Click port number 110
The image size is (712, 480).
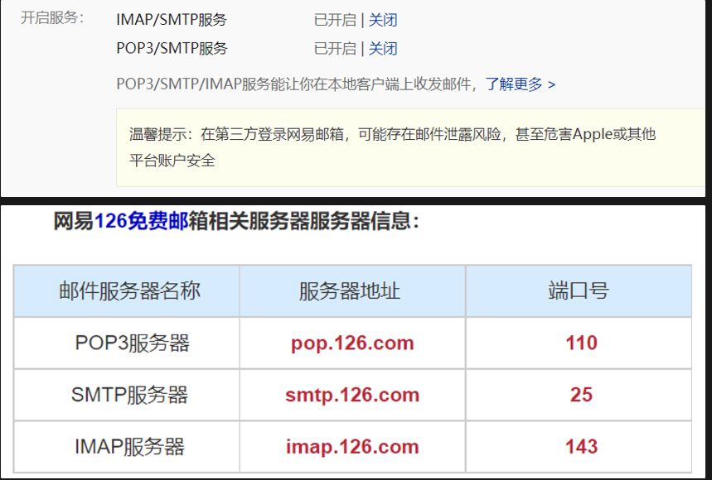581,343
